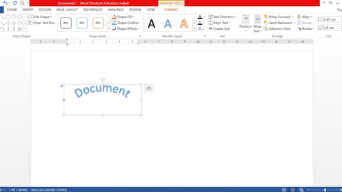Click Bring Forward
342x192 pixels.
[279, 17]
